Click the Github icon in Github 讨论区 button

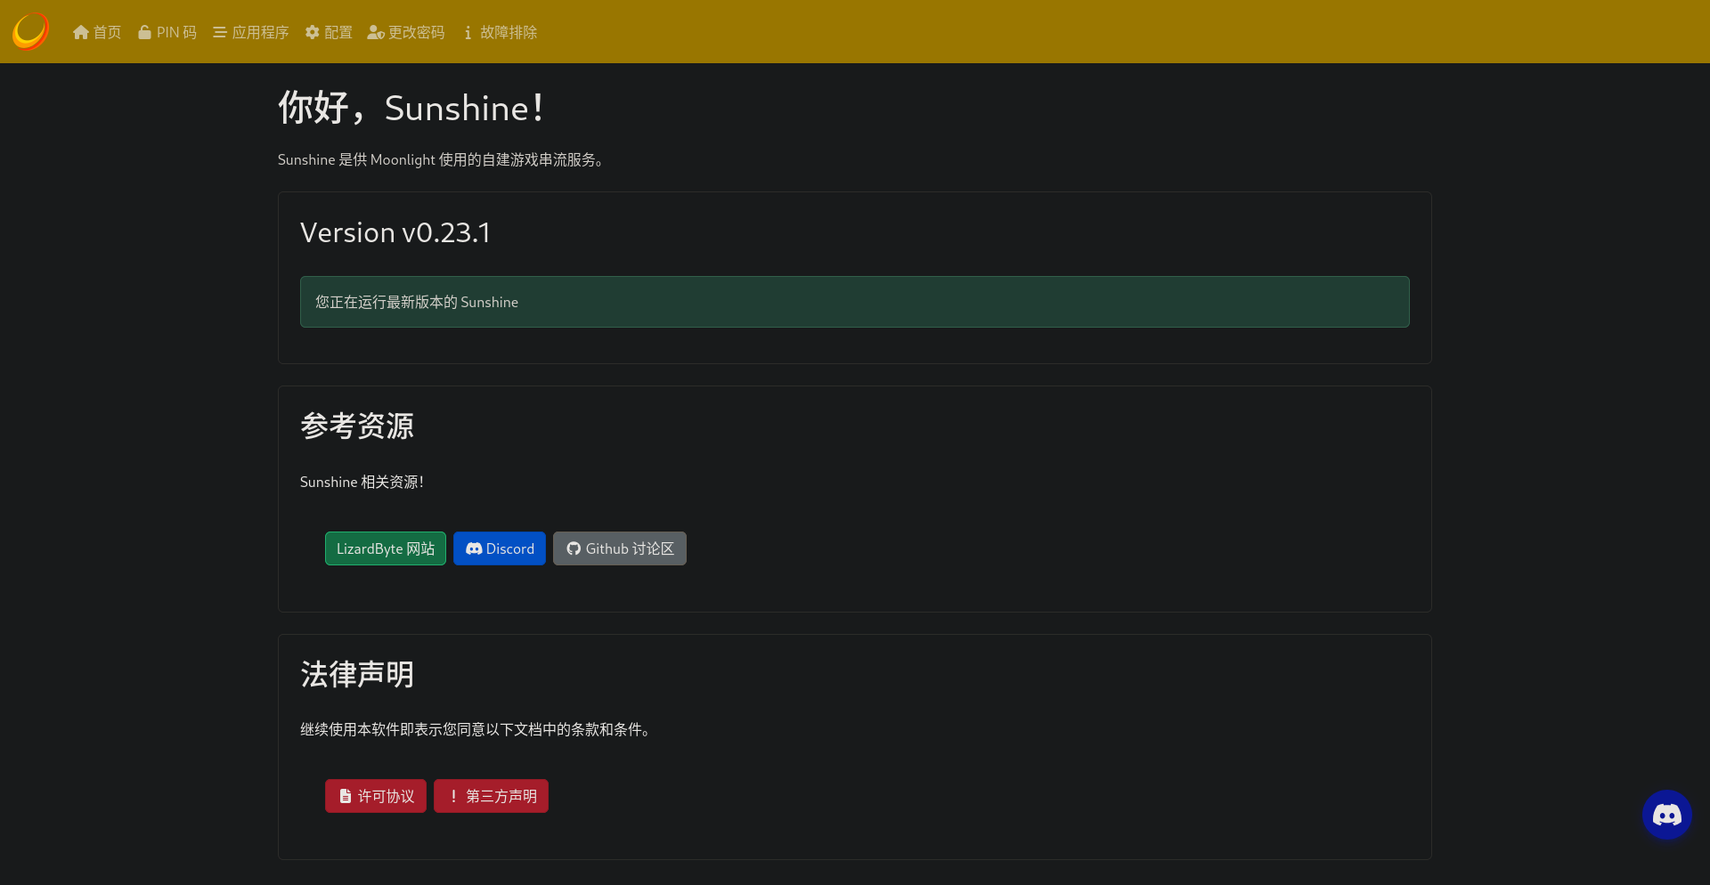573,548
